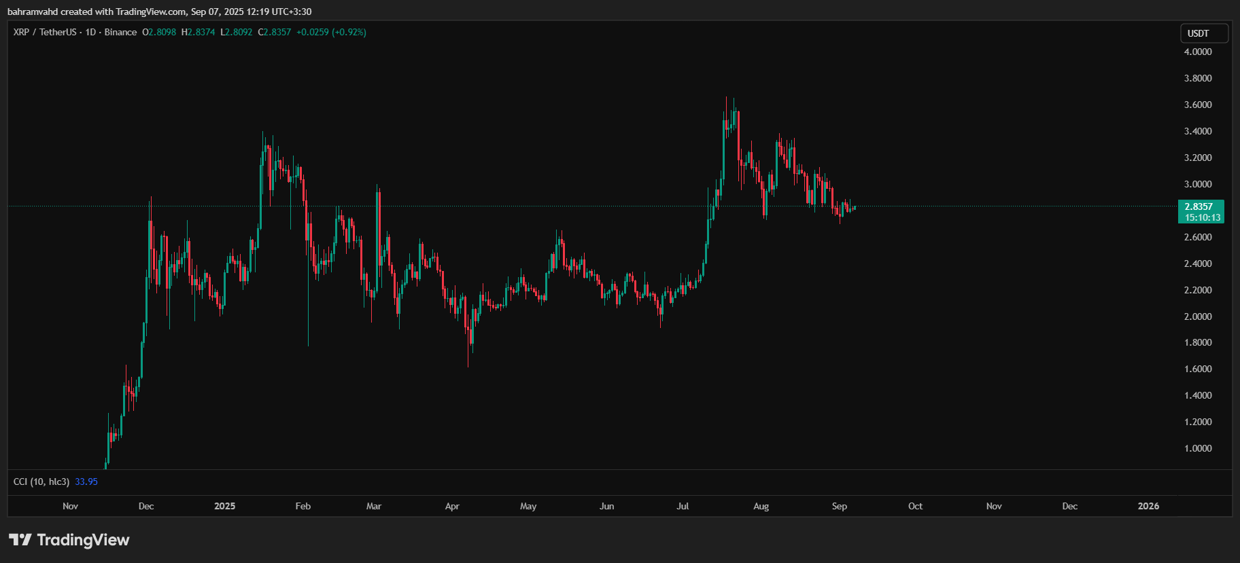
Task: Click the XRP / TetherUS symbol title
Action: pyautogui.click(x=45, y=32)
